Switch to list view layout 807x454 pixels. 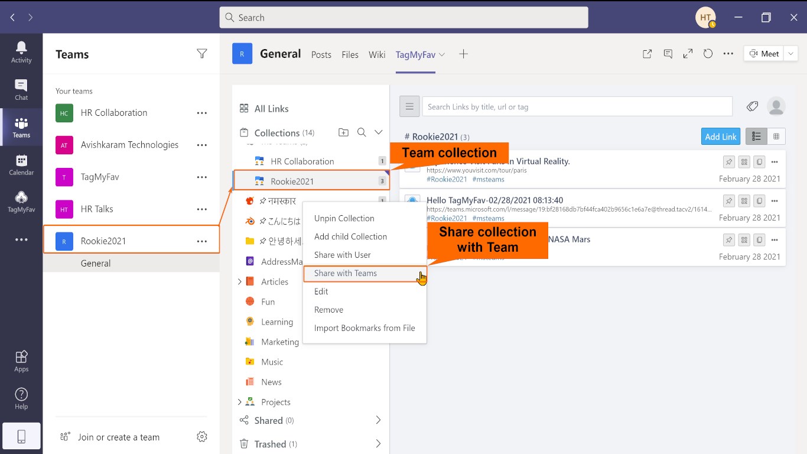click(756, 137)
